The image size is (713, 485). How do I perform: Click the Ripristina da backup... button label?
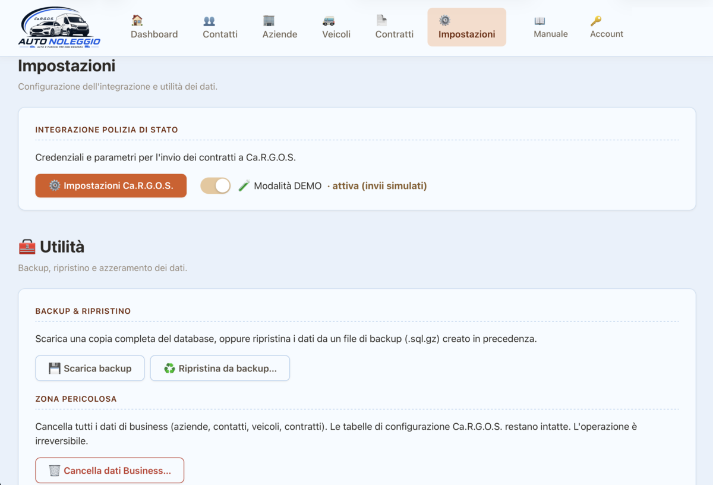click(228, 369)
